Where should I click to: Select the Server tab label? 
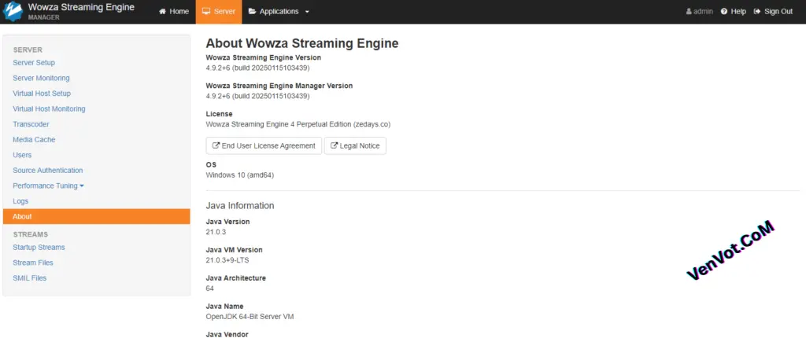pos(224,11)
